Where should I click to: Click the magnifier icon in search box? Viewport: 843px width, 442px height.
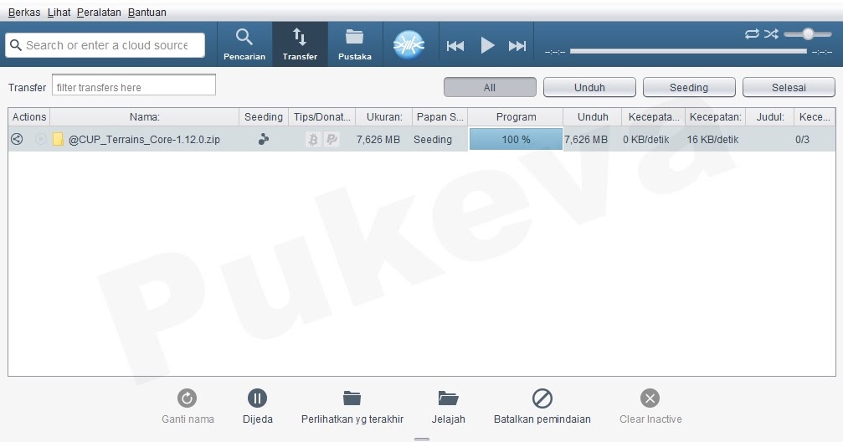click(16, 45)
